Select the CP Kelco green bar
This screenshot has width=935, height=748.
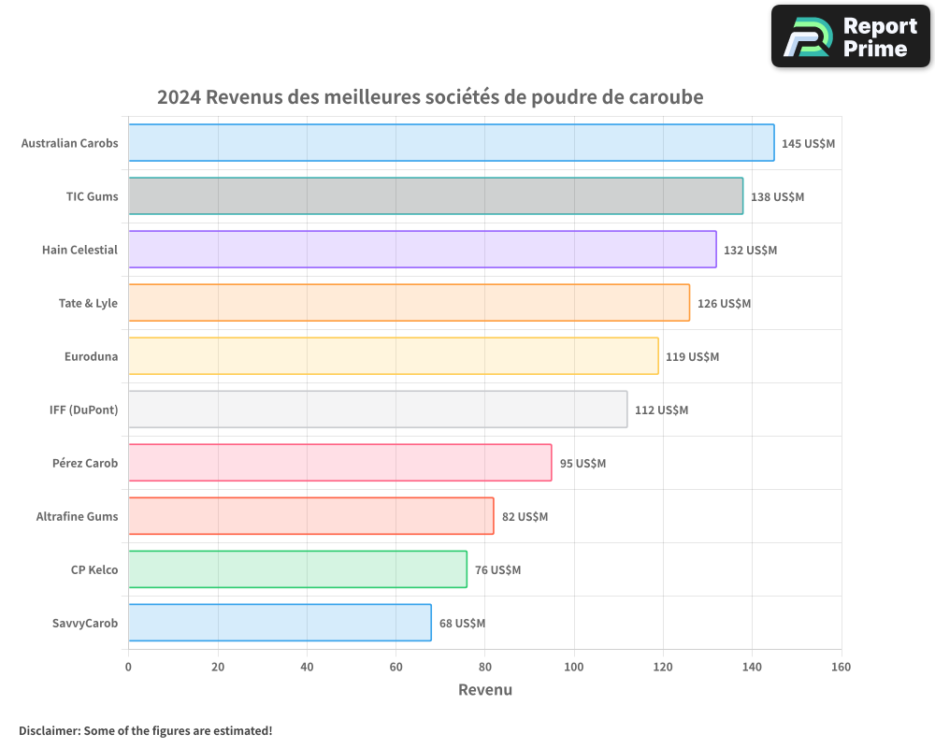coord(297,569)
